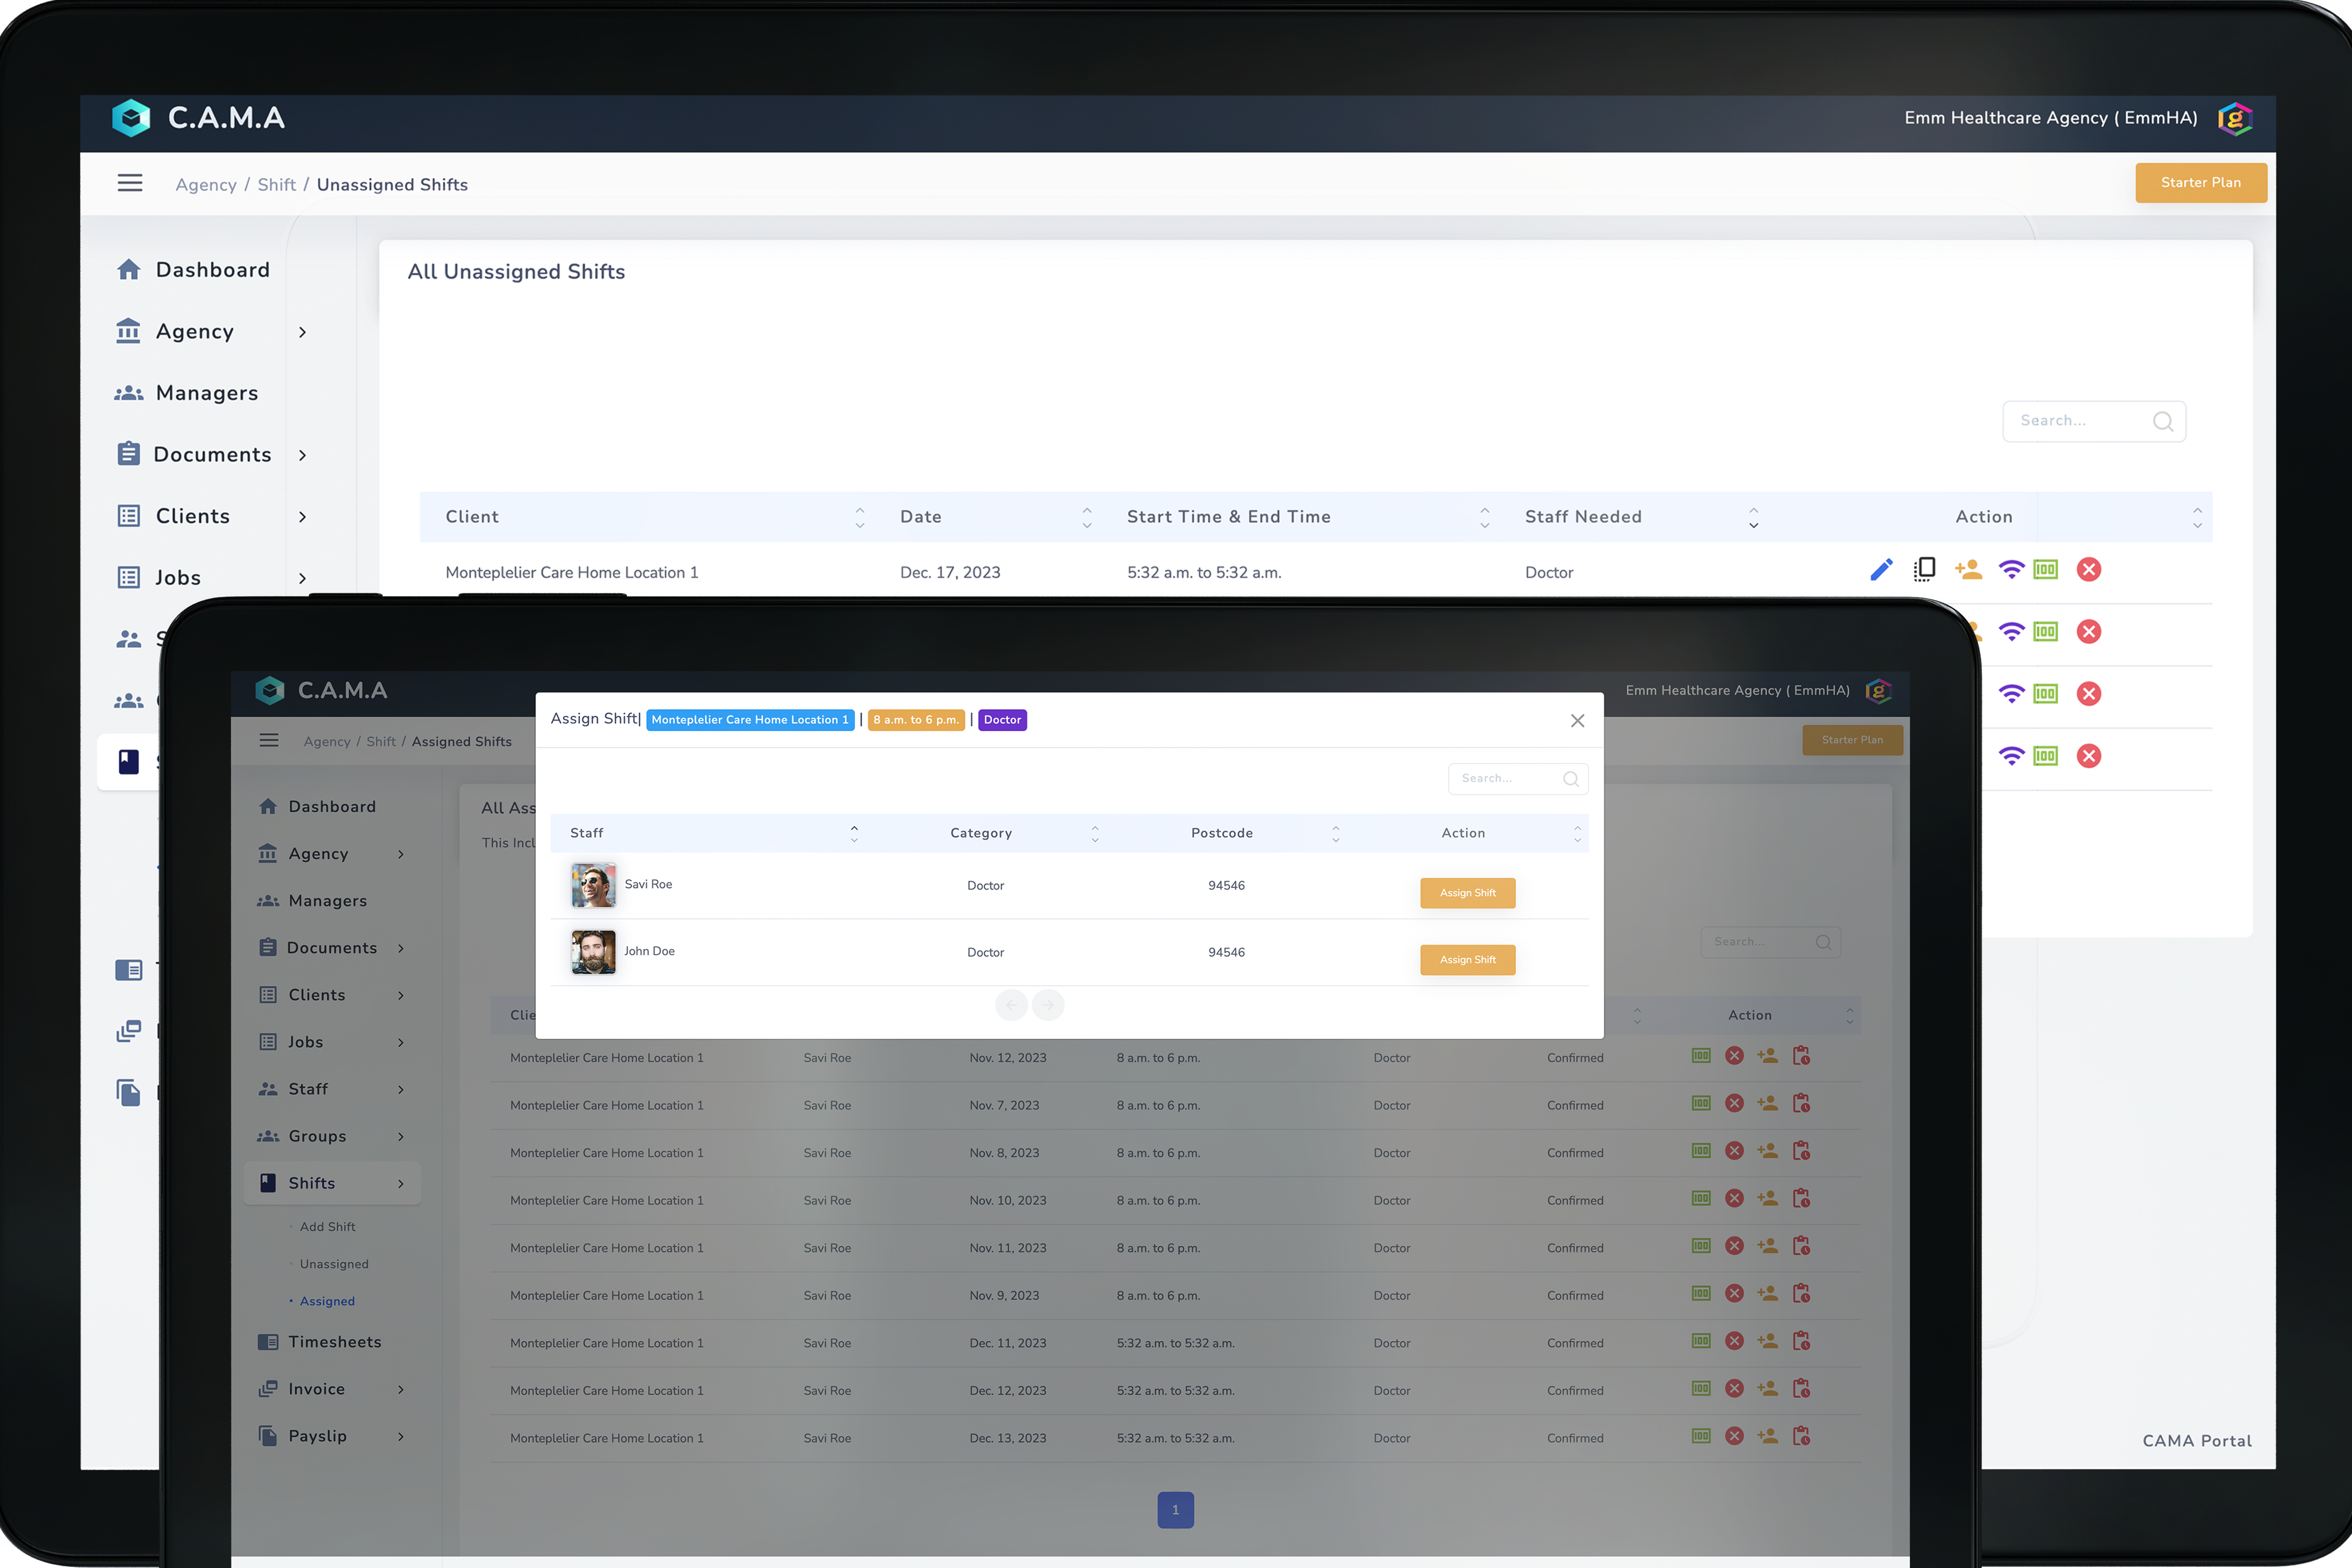Click Starter Plan button in back window

2200,183
